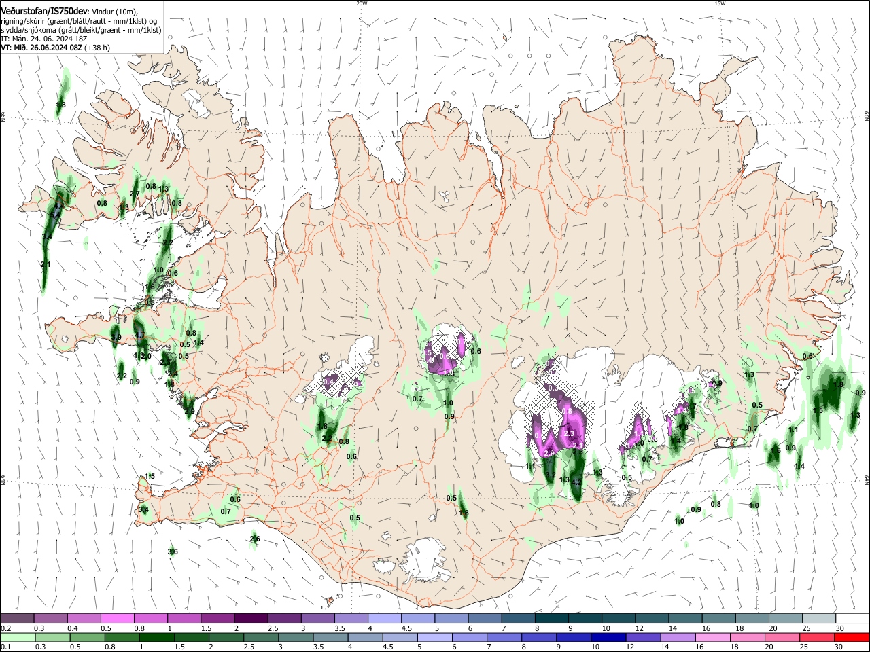Click the bright pink 0.5 swatch in the upper legend row

tap(118, 618)
